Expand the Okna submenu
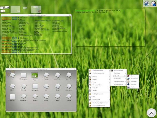This screenshot has height=118, width=157. pos(99,82)
